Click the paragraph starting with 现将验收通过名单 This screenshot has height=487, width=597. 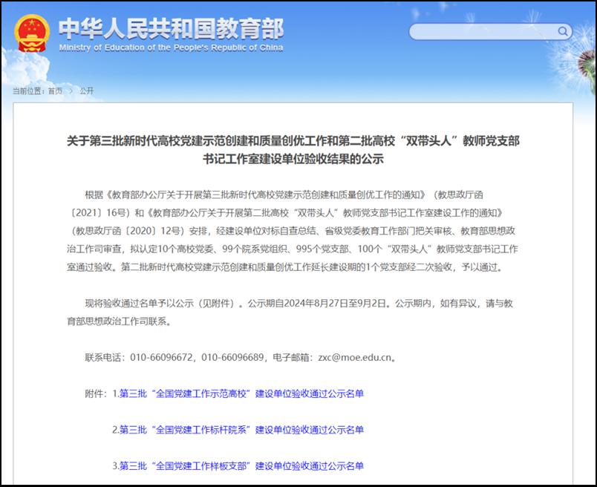[298, 313]
